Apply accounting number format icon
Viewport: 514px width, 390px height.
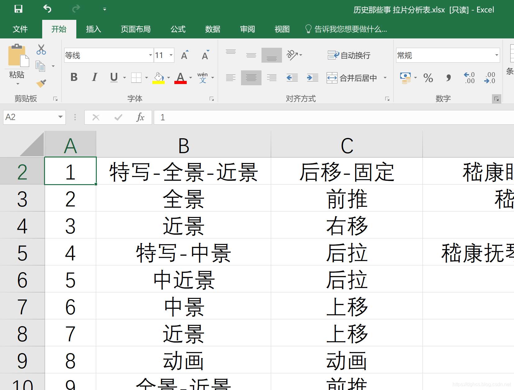406,78
